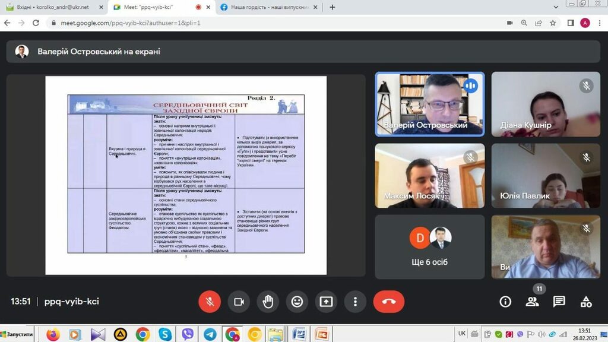Expand the tab search chevron
The width and height of the screenshot is (608, 342).
(556, 7)
